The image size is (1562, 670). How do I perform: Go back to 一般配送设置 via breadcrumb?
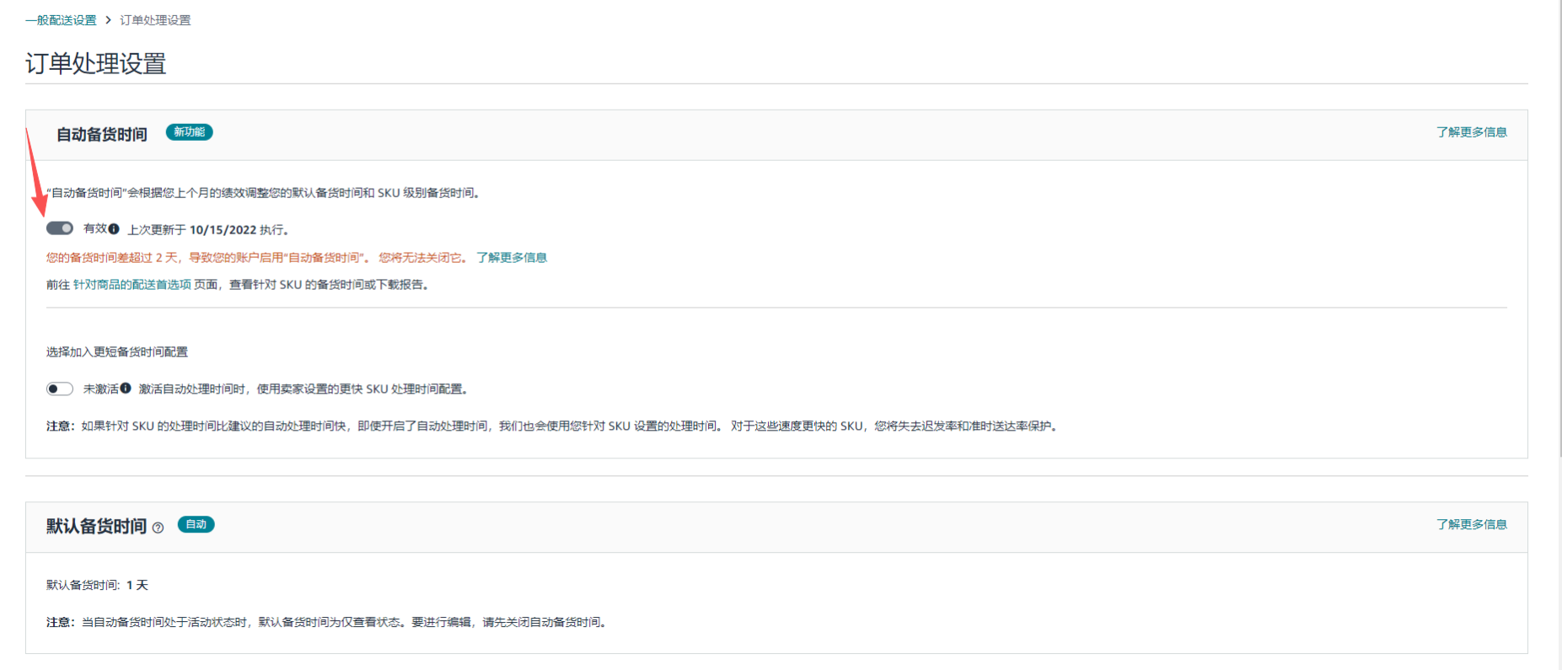[61, 20]
